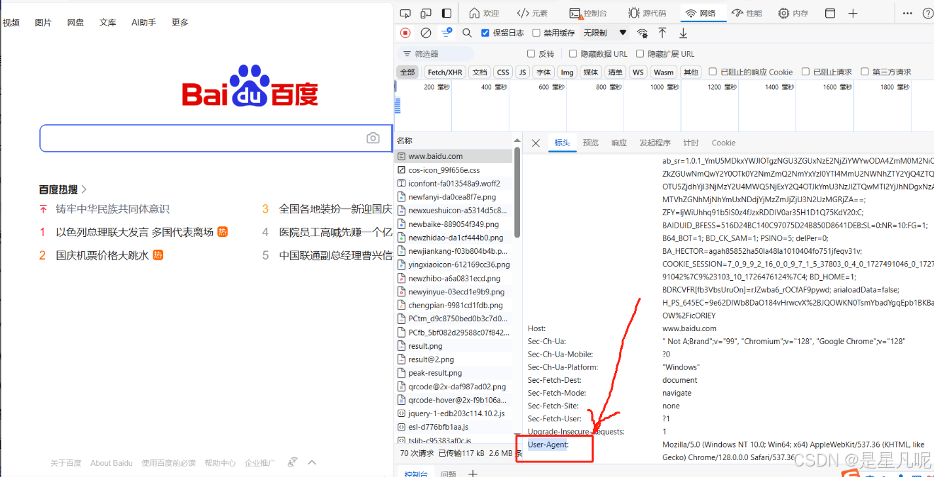Open the AI助手 link
The image size is (934, 477).
[x=143, y=22]
